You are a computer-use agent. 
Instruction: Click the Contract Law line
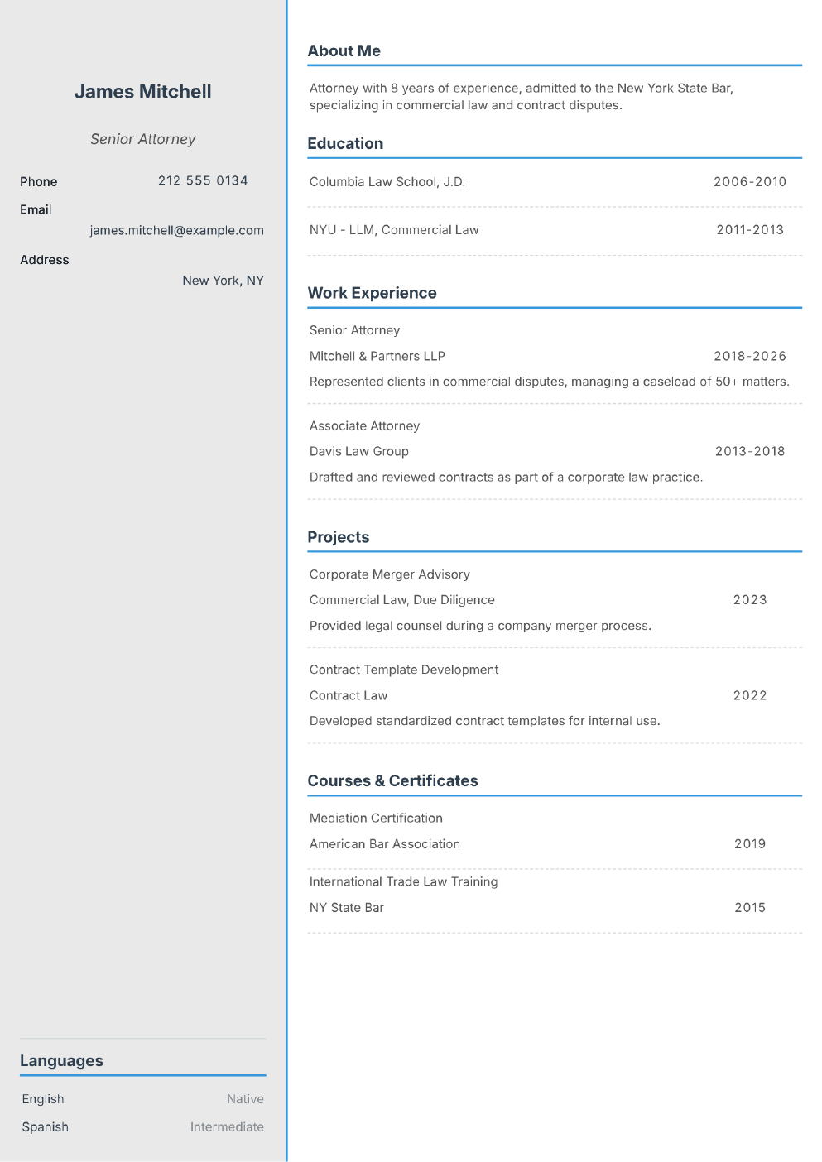[349, 695]
